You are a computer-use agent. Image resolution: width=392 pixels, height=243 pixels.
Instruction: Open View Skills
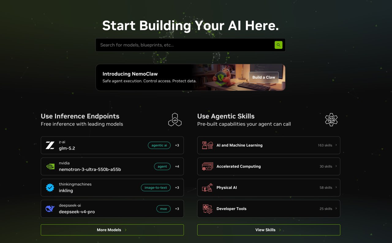point(269,230)
